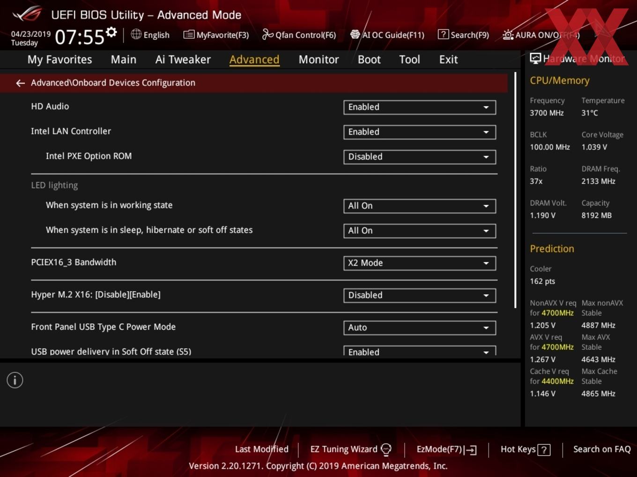The height and width of the screenshot is (477, 637).
Task: Click the 4887 MHz Max nonAVX value
Action: pos(598,325)
